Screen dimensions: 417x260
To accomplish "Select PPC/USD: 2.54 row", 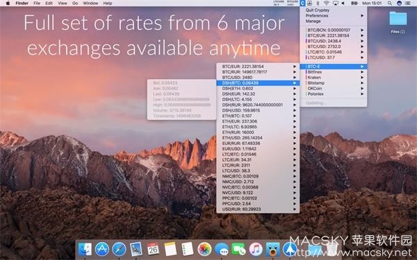I will point(258,203).
